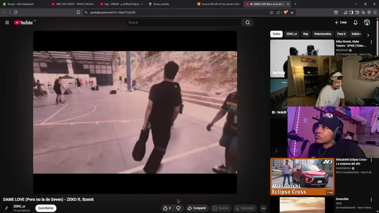
Task: Open the Brave Wallet icon
Action: pos(357,12)
